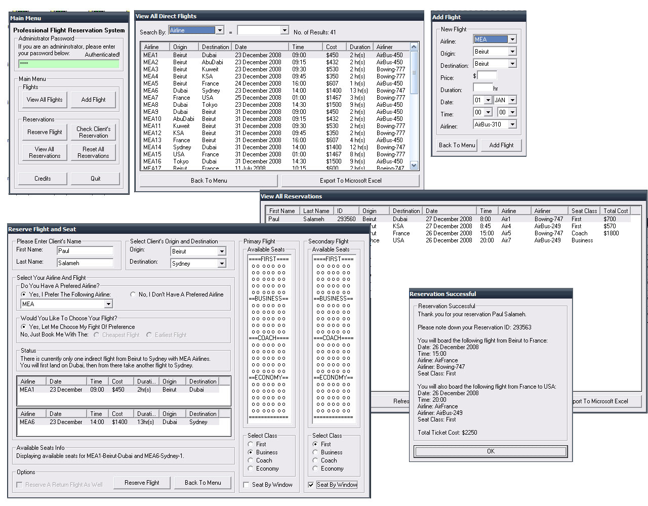
Task: Open the month JAN dropdown in Add Flight
Action: click(512, 100)
